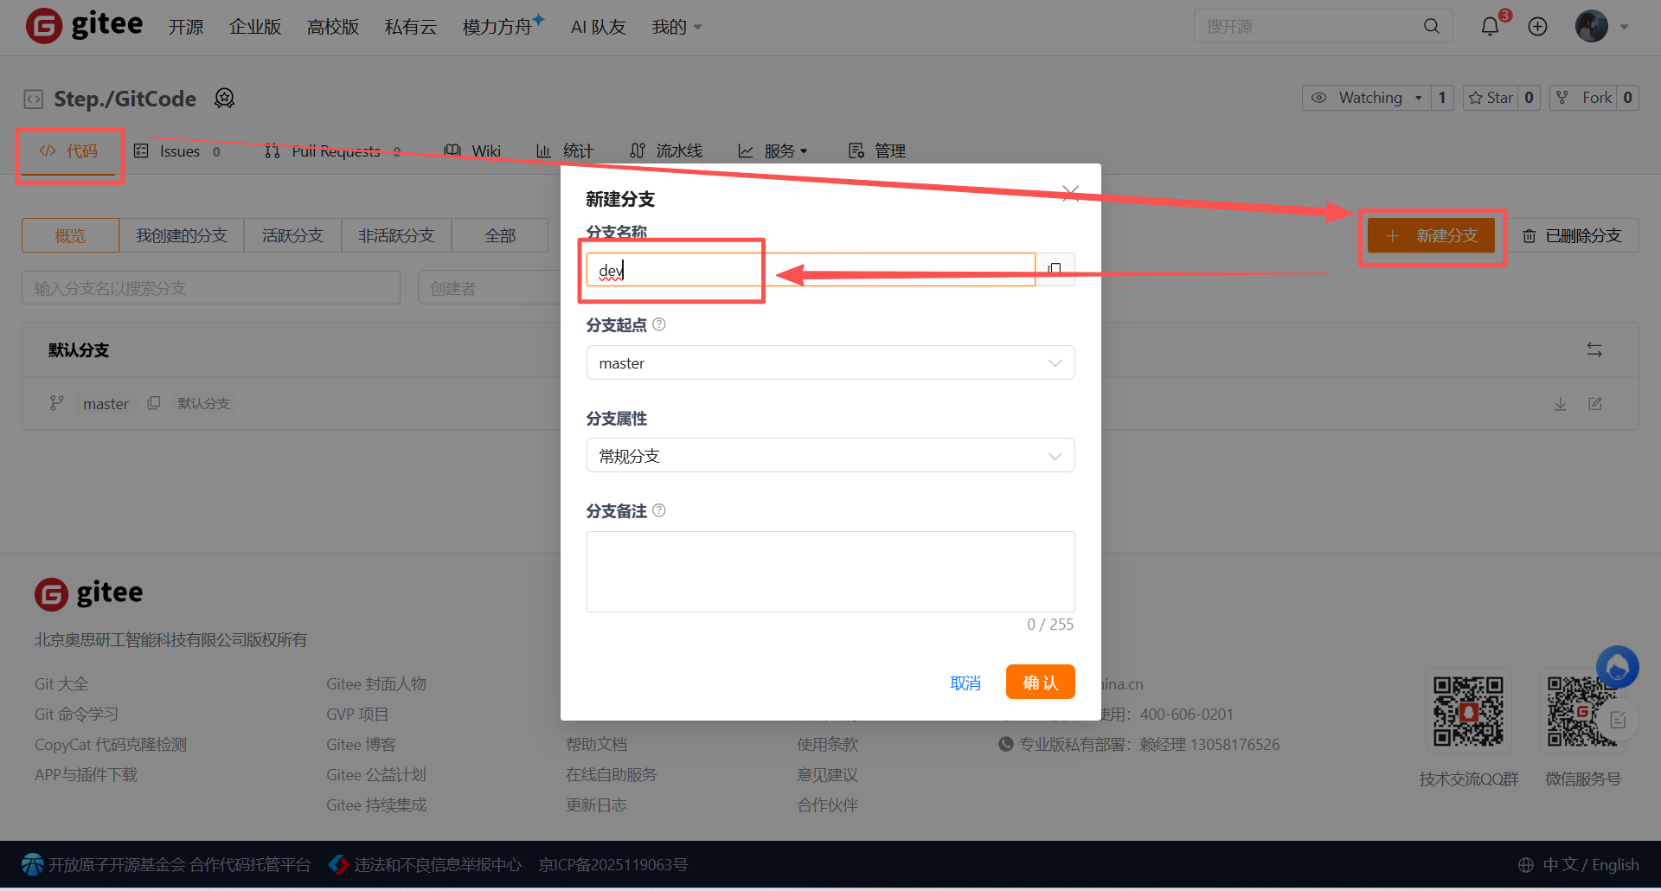Click the help icon next to 分支起点
Viewport: 1661px width, 891px height.
(659, 324)
